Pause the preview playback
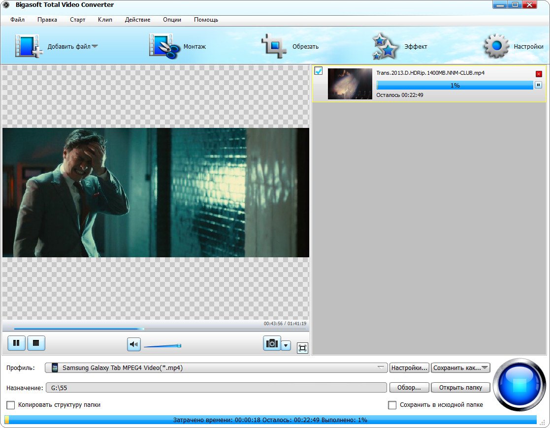The image size is (550, 428). tap(16, 343)
